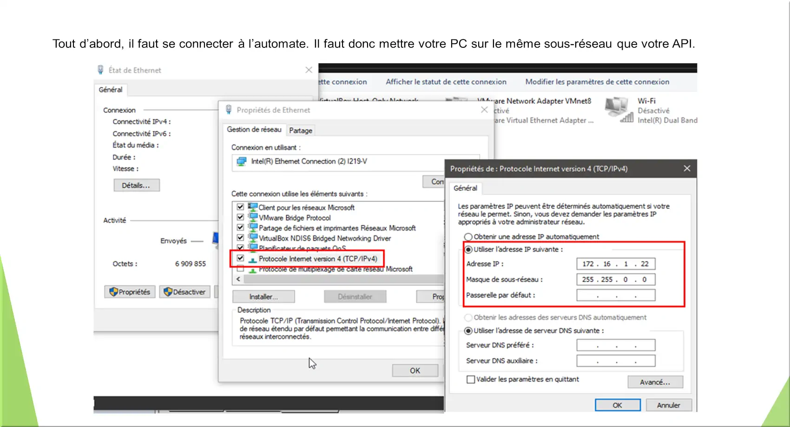Switch to the Partage tab
This screenshot has width=790, height=427.
pos(301,130)
